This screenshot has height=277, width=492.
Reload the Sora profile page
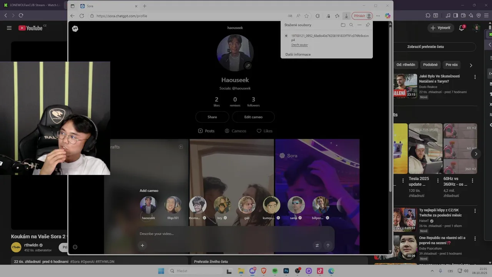[x=81, y=16]
